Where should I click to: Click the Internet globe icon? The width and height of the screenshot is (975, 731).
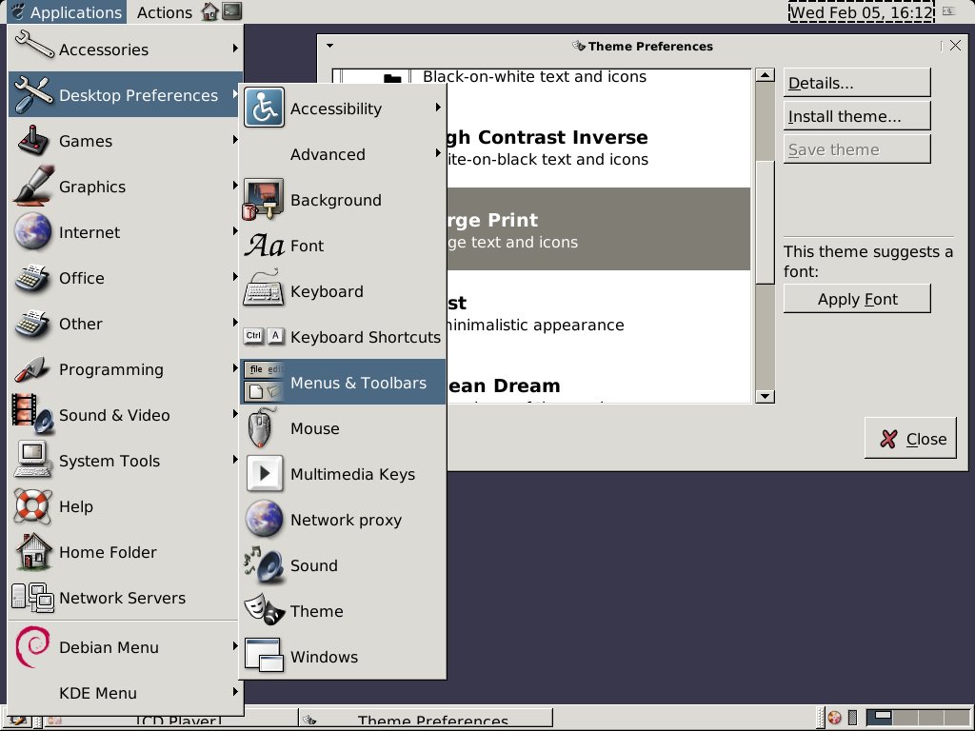[x=33, y=231]
